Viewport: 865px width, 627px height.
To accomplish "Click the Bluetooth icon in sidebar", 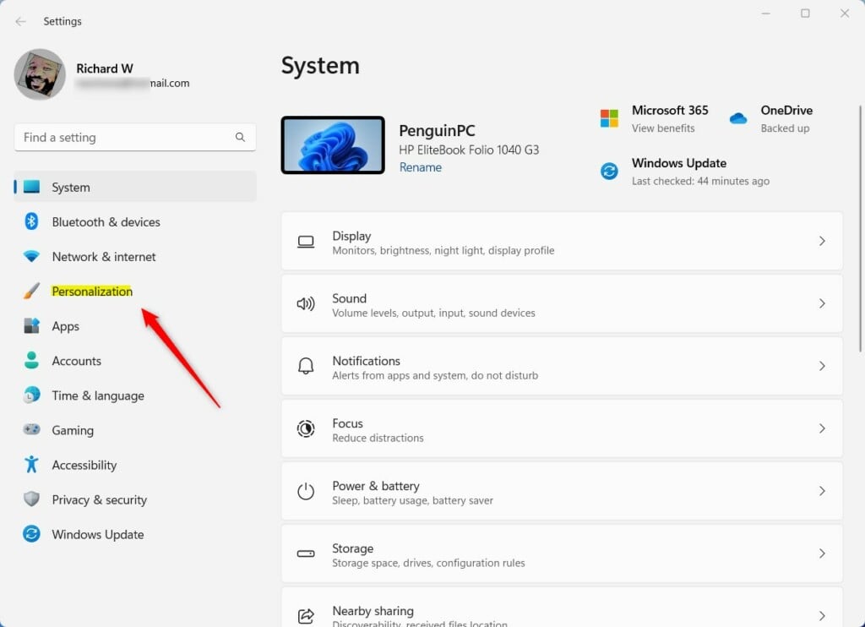I will pyautogui.click(x=31, y=221).
